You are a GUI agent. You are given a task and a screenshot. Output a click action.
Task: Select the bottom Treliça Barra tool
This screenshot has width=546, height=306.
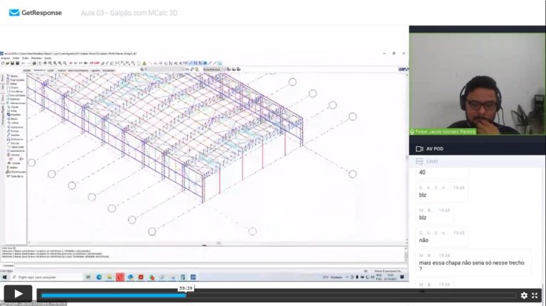(15, 176)
